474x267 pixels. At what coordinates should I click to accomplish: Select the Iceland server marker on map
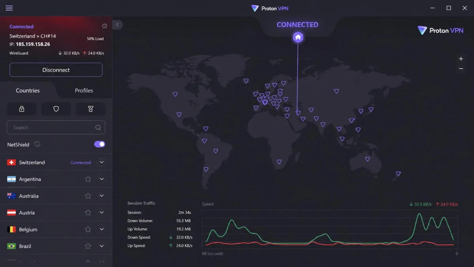[246, 81]
